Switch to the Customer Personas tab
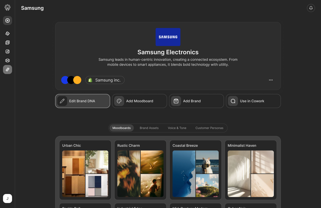 (209, 128)
